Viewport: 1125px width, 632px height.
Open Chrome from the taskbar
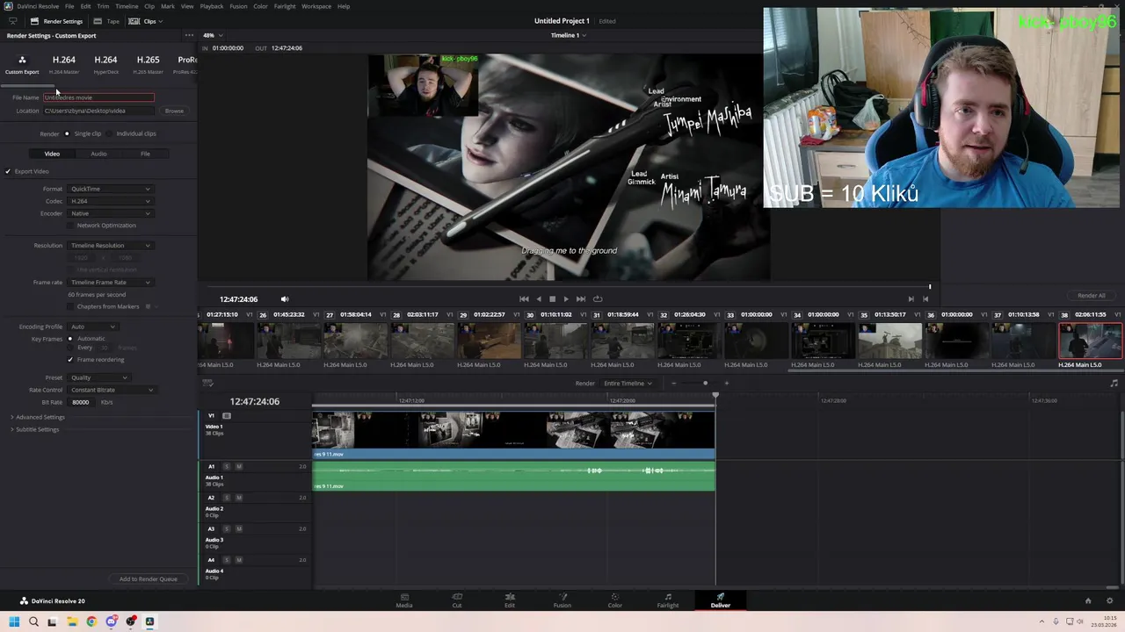(x=91, y=621)
